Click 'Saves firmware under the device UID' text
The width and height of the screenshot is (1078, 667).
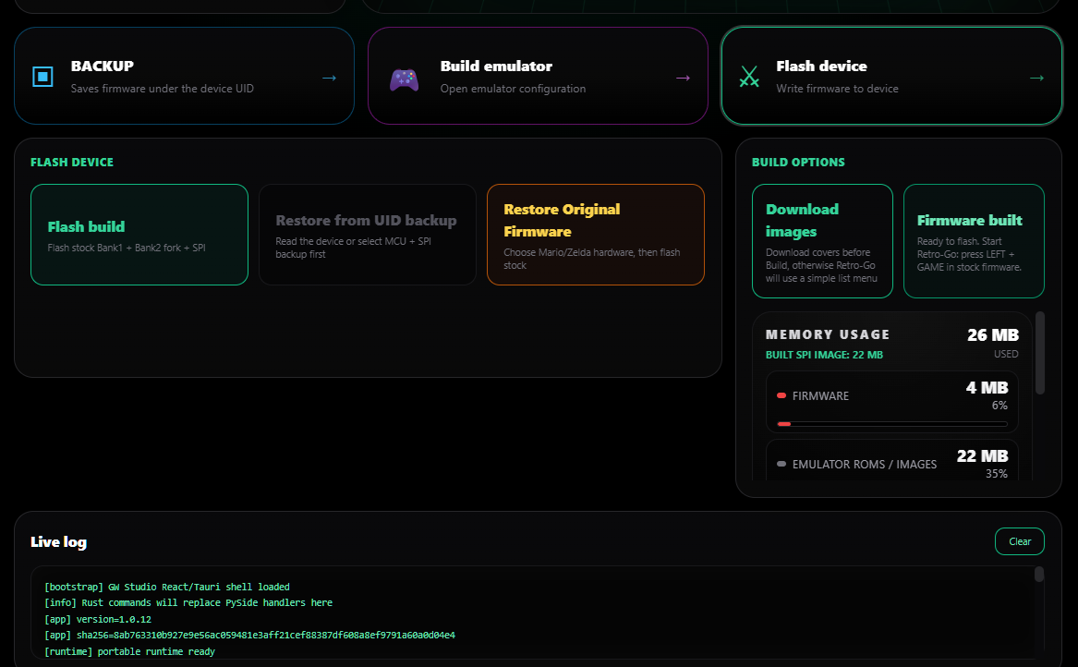[x=163, y=89]
